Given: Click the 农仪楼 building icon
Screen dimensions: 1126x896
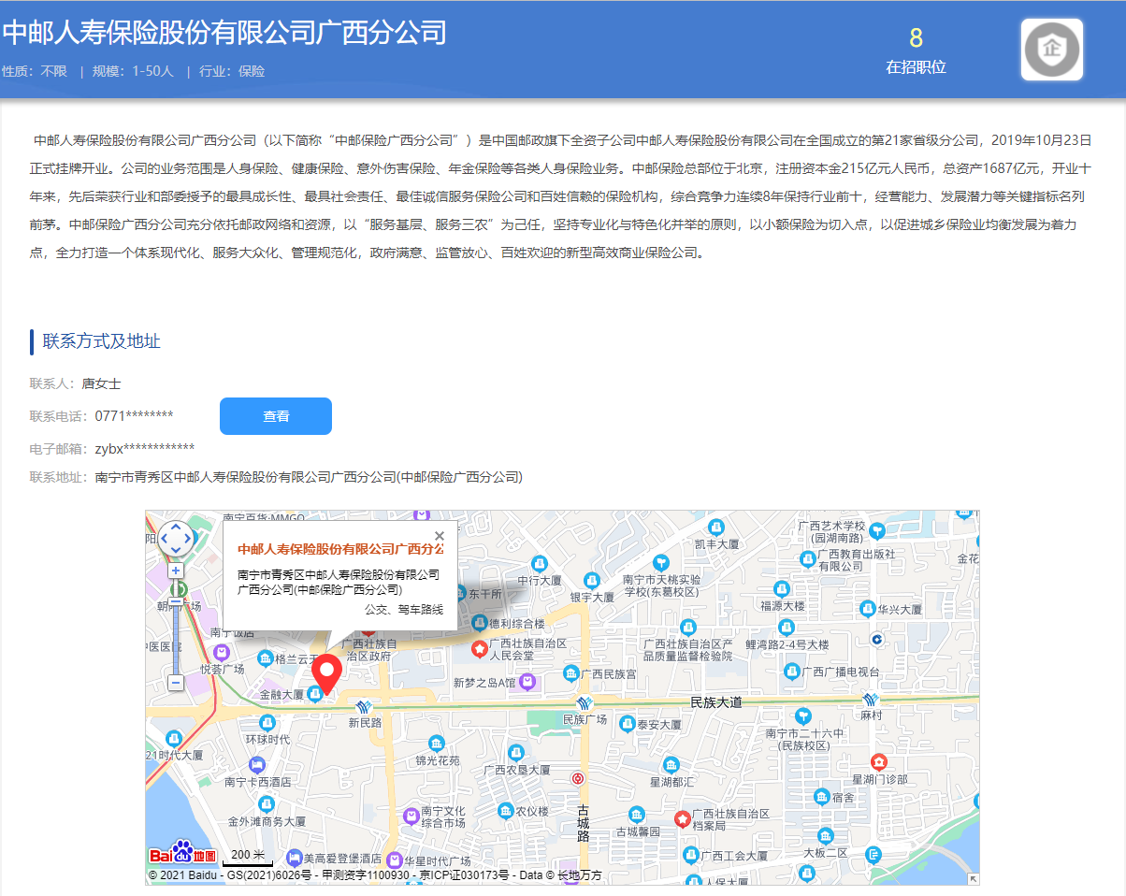Looking at the screenshot, I should tap(506, 811).
